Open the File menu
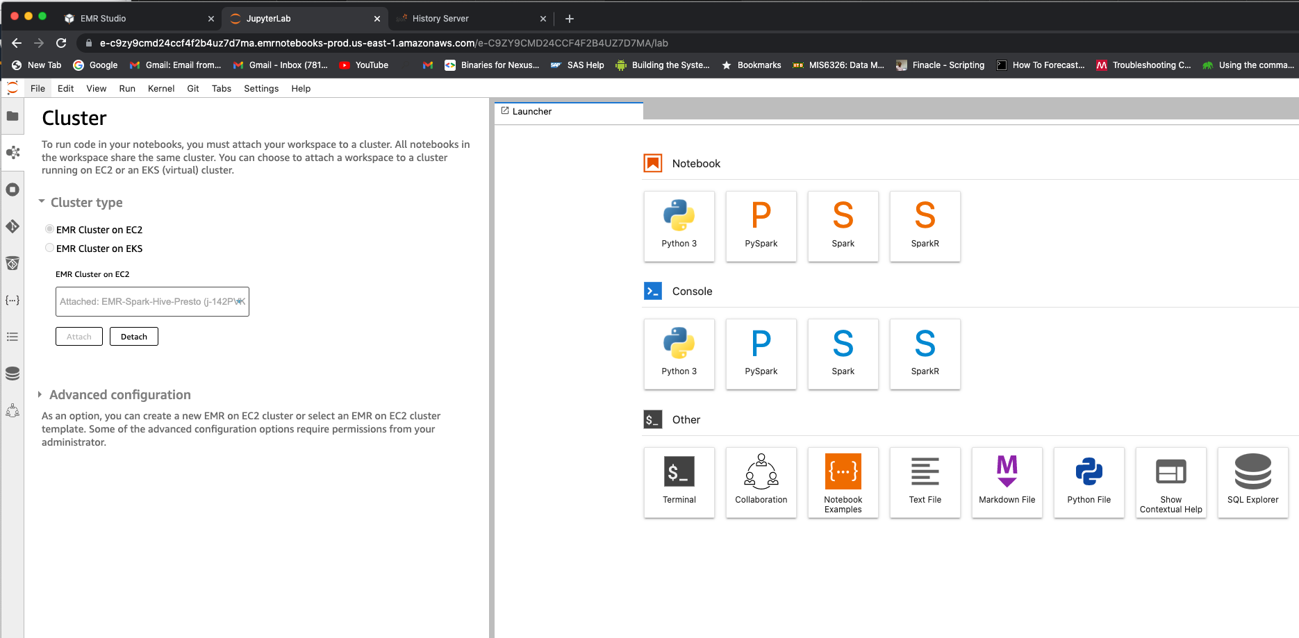The width and height of the screenshot is (1299, 638). pos(38,88)
